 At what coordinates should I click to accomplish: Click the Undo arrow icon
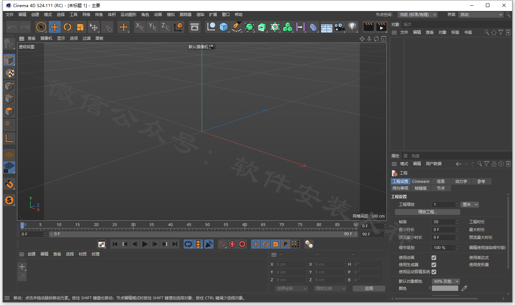12,27
